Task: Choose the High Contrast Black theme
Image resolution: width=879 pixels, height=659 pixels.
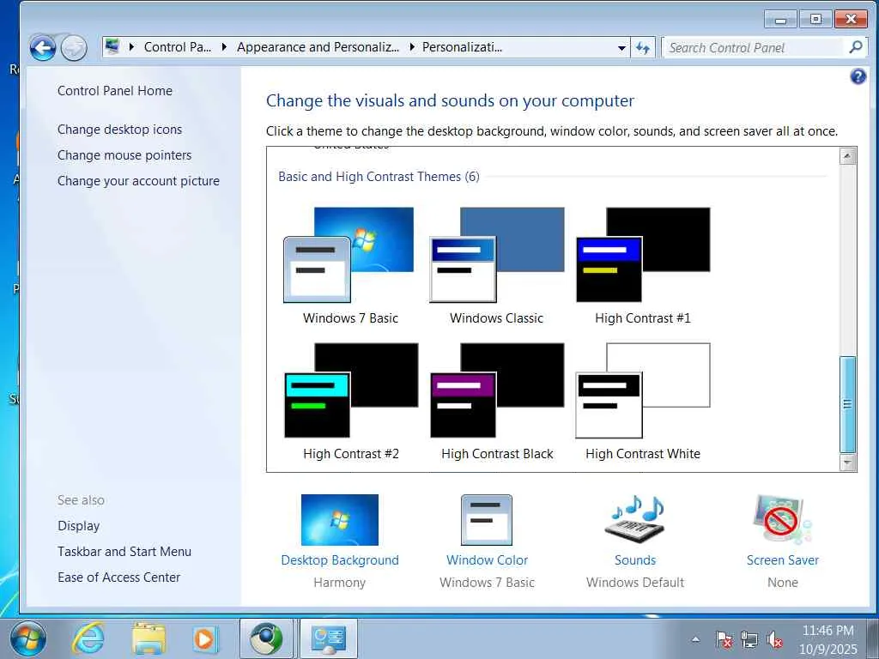Action: tap(497, 402)
